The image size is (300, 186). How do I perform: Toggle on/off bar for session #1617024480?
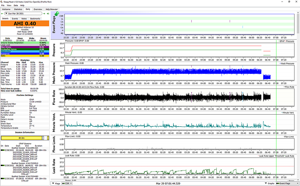click(x=2, y=179)
